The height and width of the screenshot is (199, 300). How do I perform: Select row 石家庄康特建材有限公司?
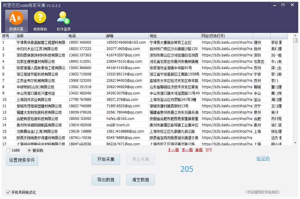pyautogui.click(x=145, y=62)
